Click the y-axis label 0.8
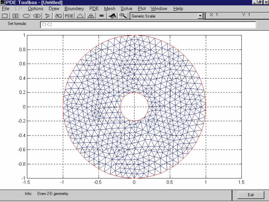 click(22, 50)
